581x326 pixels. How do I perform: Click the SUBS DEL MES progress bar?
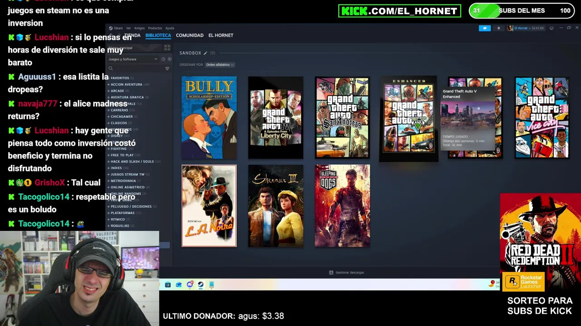point(522,10)
